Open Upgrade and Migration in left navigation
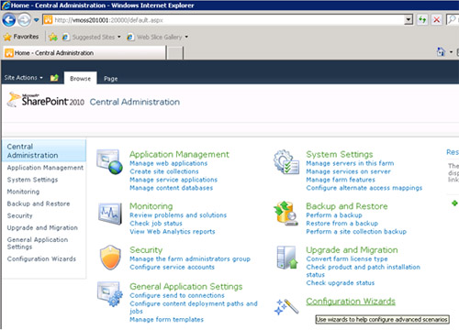The image size is (459, 330). pos(42,227)
